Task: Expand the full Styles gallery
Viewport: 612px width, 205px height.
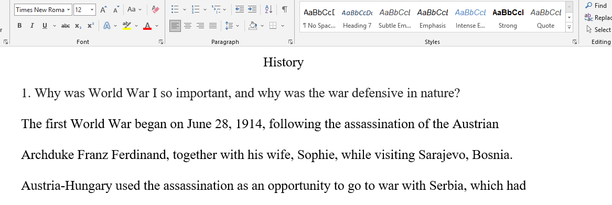Action: coord(569,27)
